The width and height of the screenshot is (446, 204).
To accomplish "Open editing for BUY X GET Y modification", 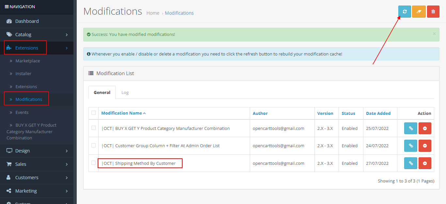I will (x=410, y=128).
